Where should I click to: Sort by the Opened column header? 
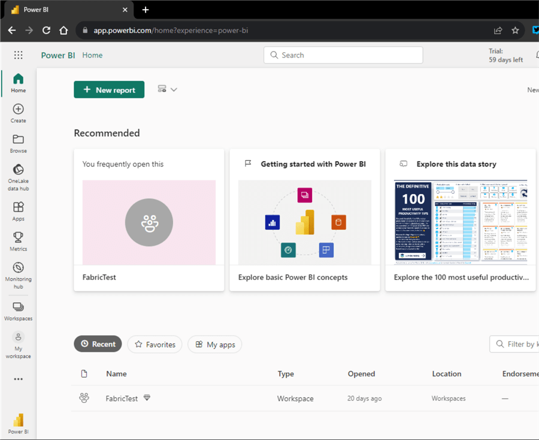[x=361, y=374]
